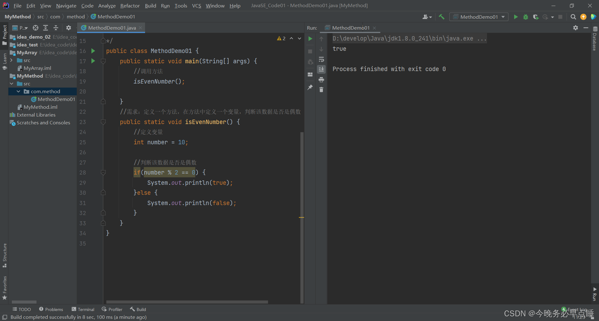Jump to next highlighted error arrow

(x=299, y=38)
